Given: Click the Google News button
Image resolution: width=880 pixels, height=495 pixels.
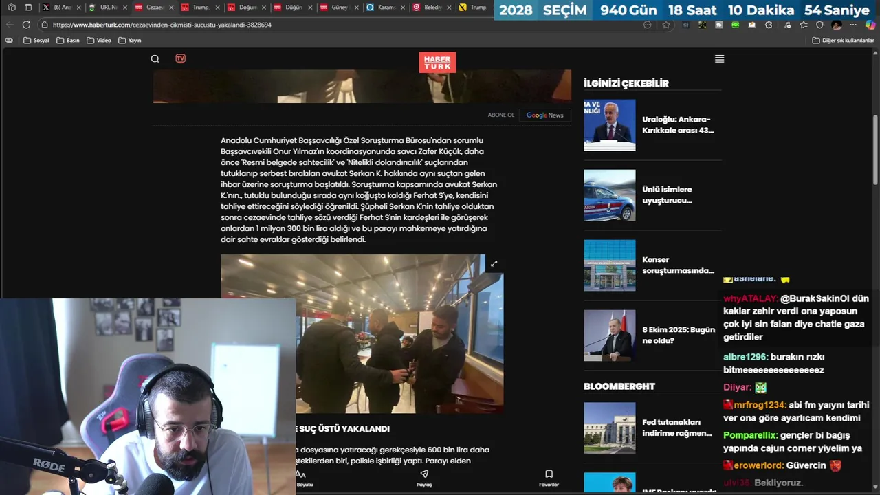Looking at the screenshot, I should (x=544, y=115).
